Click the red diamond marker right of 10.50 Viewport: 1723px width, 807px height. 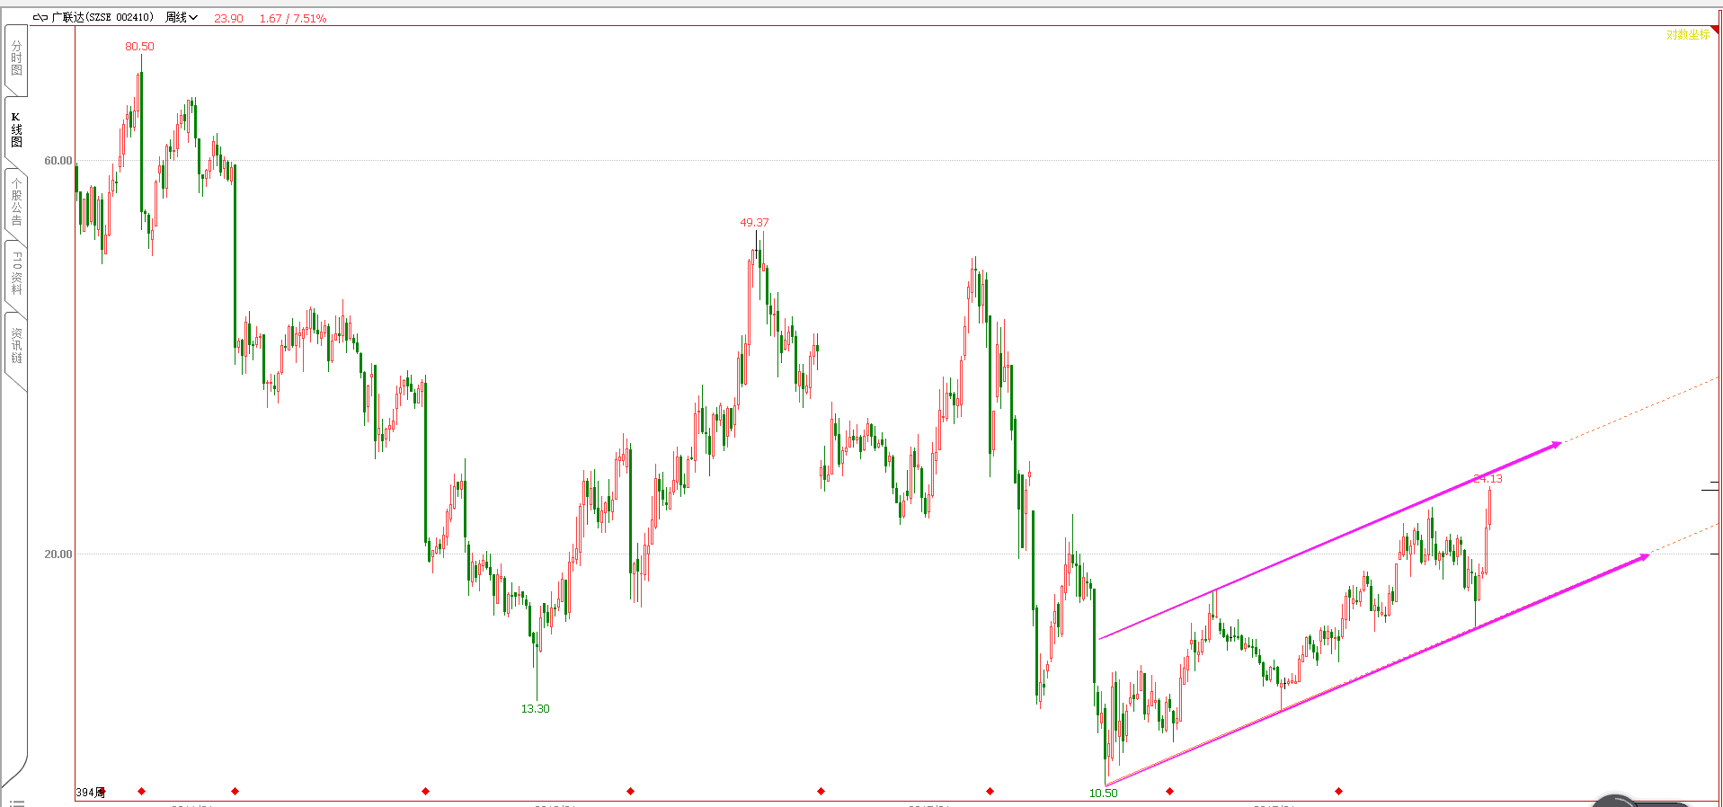tap(1169, 791)
